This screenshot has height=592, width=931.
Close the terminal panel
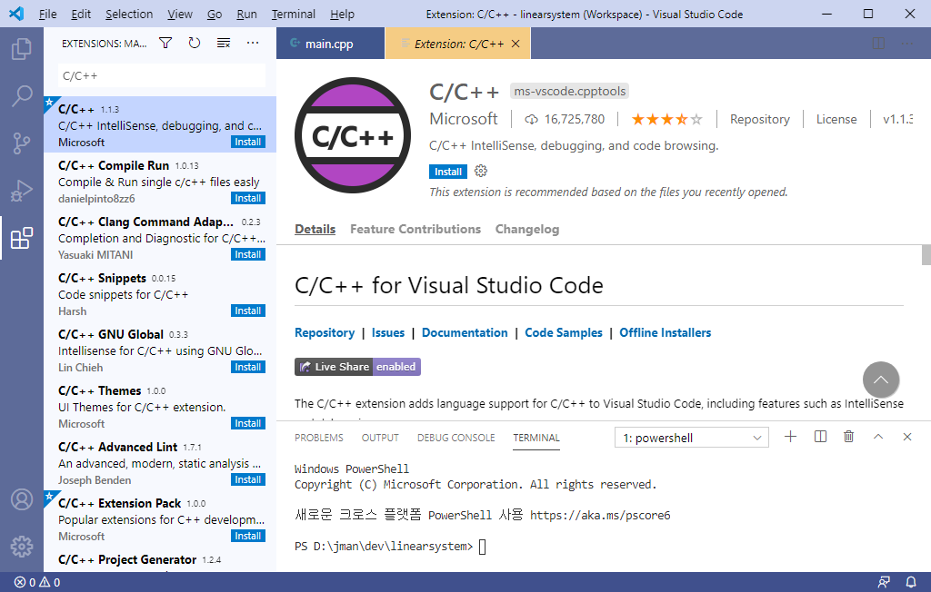tap(906, 437)
